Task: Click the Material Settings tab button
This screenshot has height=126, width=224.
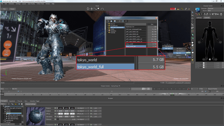Action: [30, 104]
